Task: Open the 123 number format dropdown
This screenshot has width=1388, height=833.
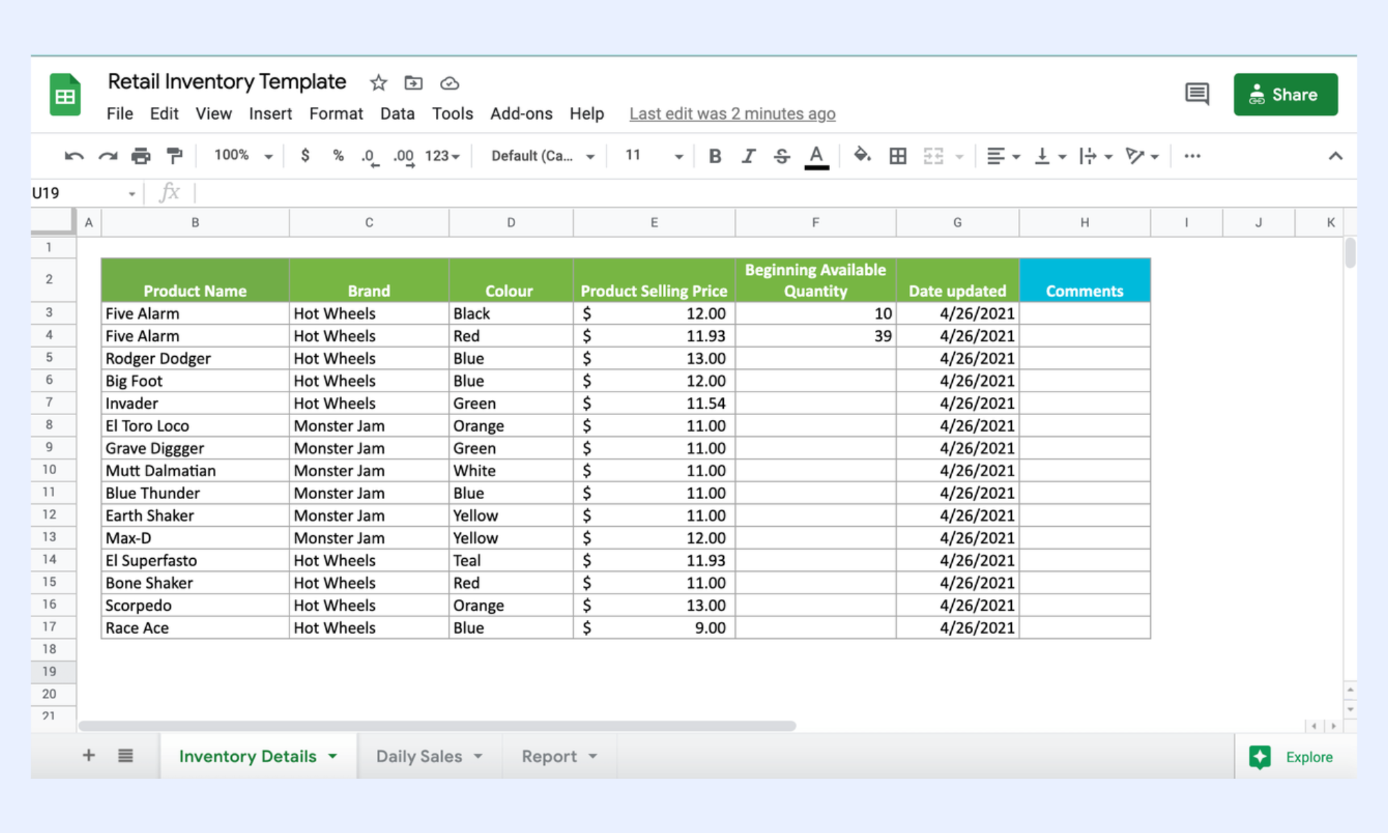Action: [443, 156]
